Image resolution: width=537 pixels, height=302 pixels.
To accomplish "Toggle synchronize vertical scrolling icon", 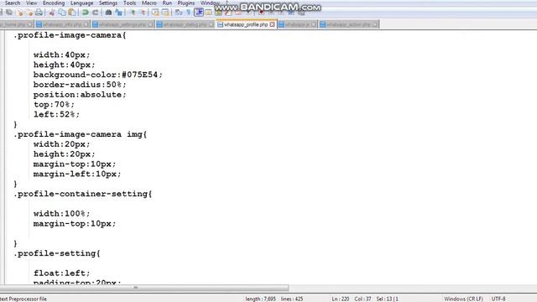I will click(x=156, y=13).
